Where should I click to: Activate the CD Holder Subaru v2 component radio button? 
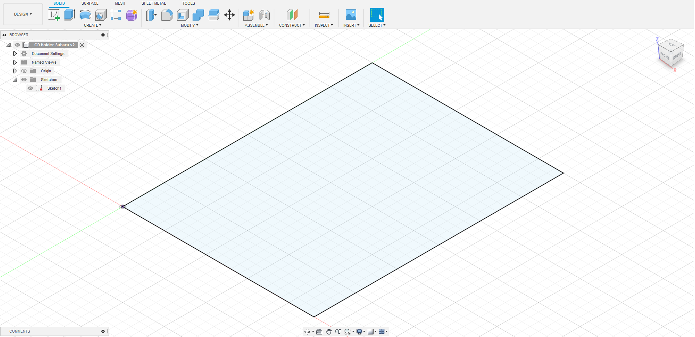tap(82, 45)
